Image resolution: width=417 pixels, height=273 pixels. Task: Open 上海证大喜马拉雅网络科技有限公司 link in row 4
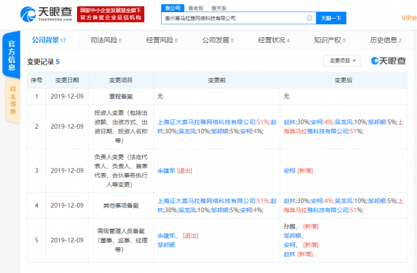(207, 201)
